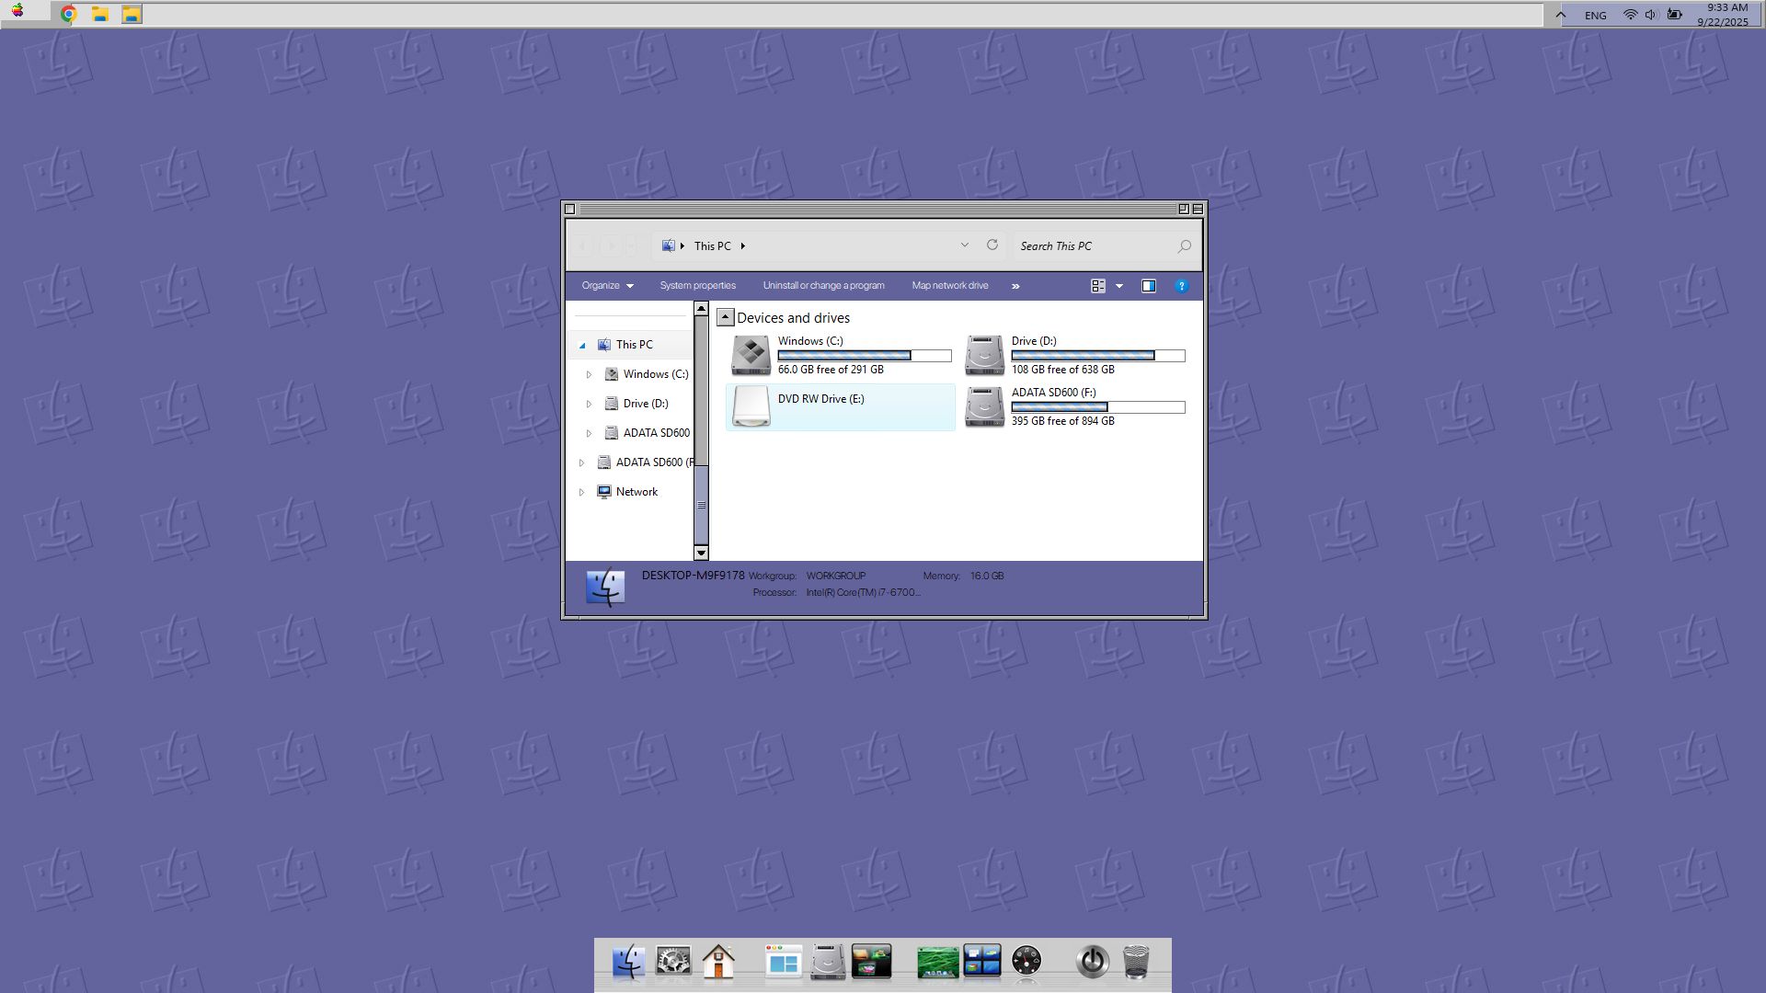Open the address bar history dropdown
1766x993 pixels.
(965, 245)
